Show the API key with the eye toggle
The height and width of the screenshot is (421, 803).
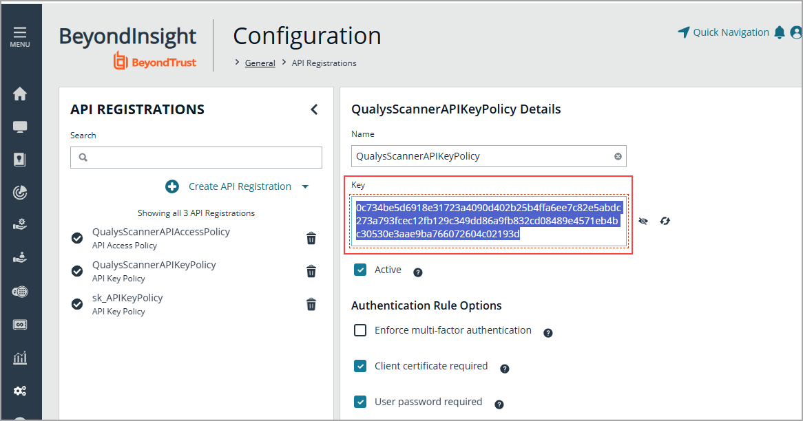(643, 221)
